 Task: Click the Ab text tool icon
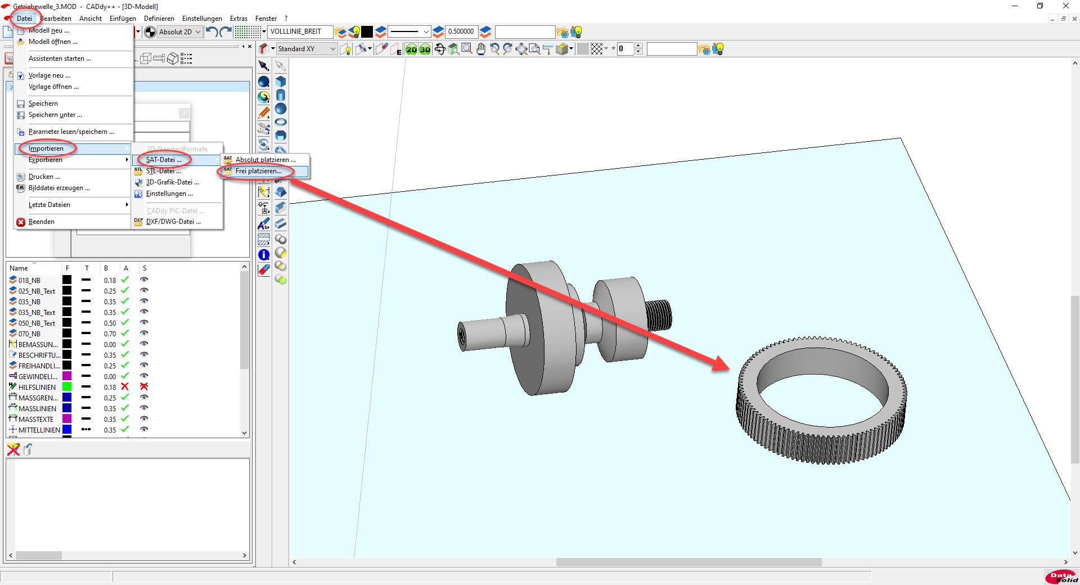click(x=264, y=224)
